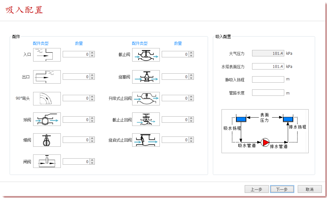Edit the 水塔表面压力 field
The height and width of the screenshot is (198, 327).
tap(268, 67)
